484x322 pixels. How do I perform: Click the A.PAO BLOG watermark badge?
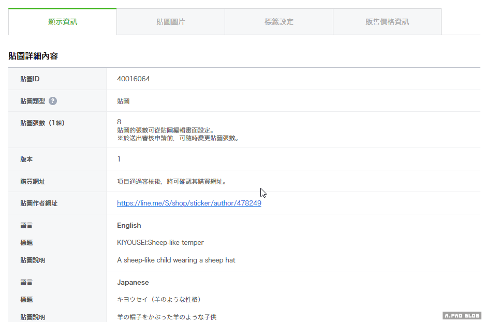(462, 315)
